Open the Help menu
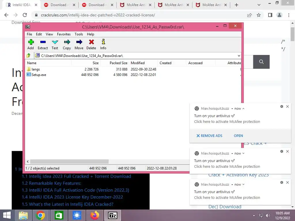Image resolution: width=295 pixels, height=221 pixels. coord(90,34)
